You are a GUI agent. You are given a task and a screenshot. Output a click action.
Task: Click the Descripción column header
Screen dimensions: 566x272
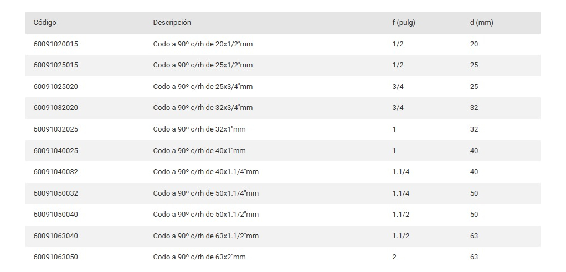point(172,23)
